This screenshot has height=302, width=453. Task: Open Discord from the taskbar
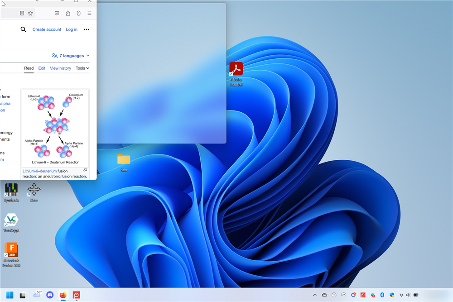(x=50, y=295)
